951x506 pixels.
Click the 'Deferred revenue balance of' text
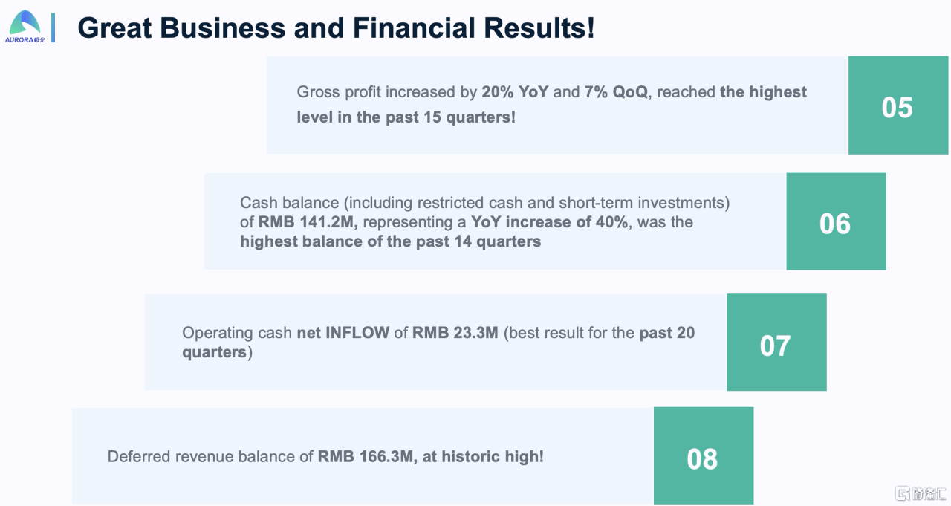(x=210, y=456)
